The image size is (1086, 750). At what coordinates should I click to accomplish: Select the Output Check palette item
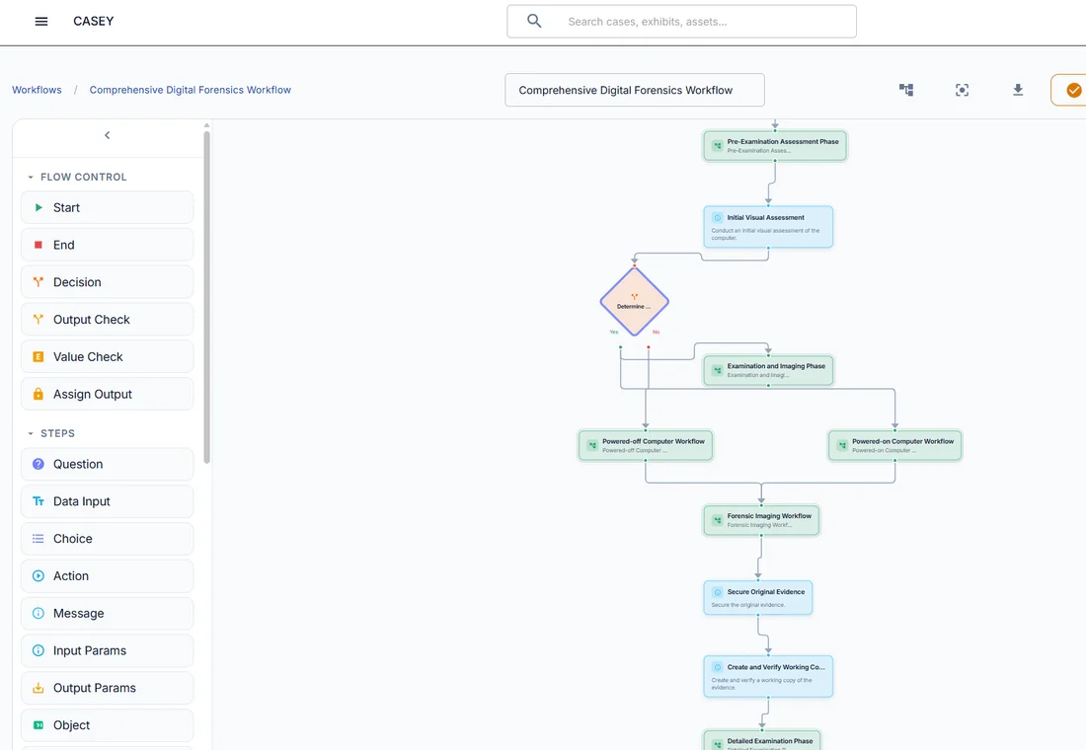click(x=108, y=320)
